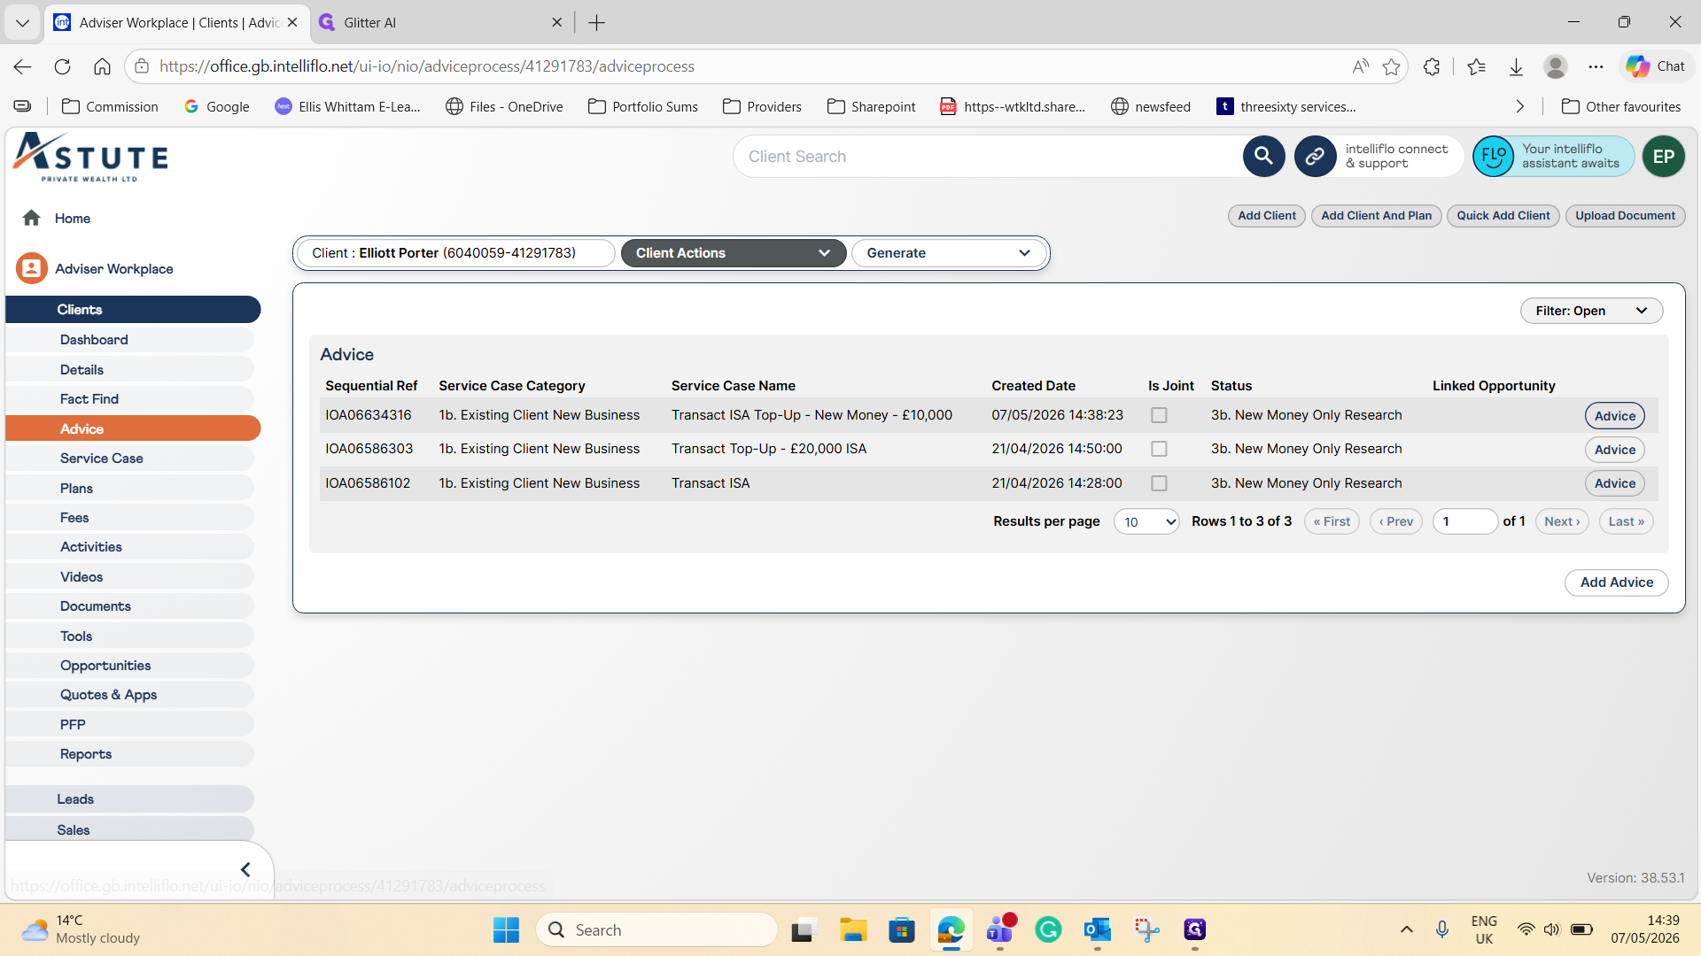
Task: Open the FLO intelliflo assistant icon
Action: [1493, 157]
